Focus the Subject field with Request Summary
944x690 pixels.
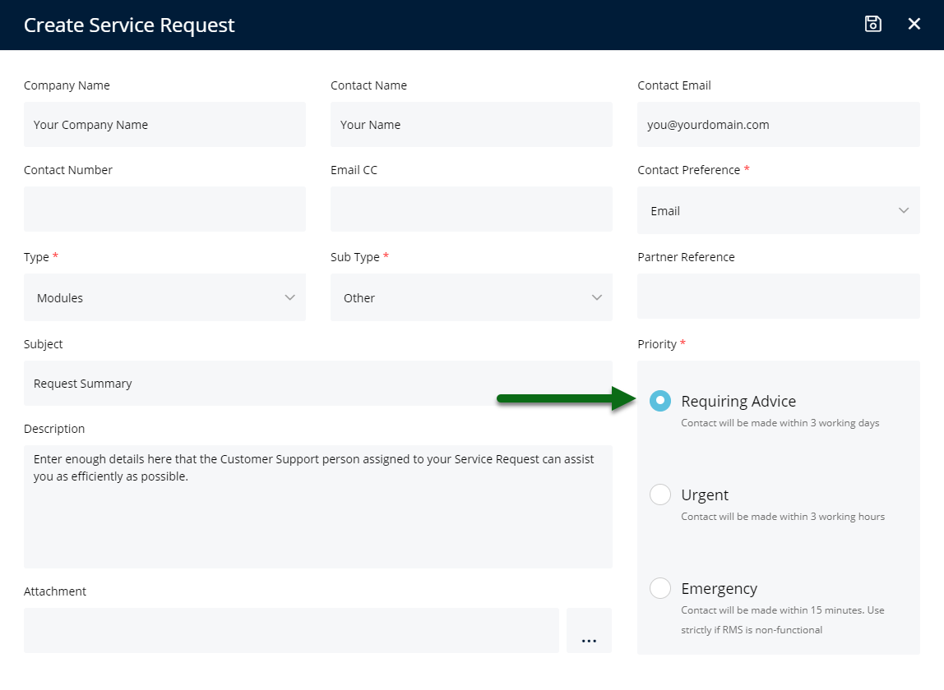pyautogui.click(x=318, y=384)
